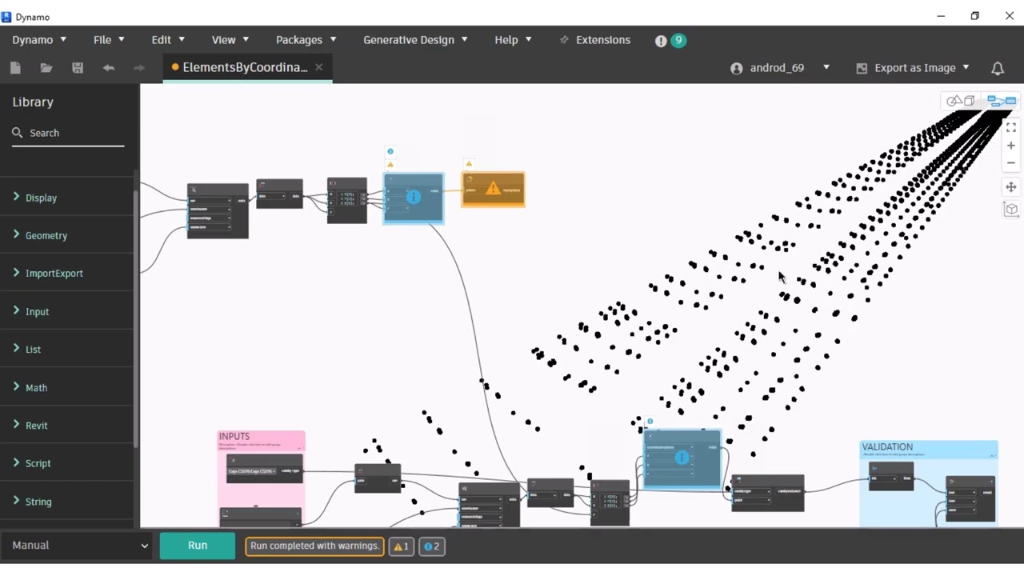
Task: Select the VALIDATION group title
Action: 887,447
